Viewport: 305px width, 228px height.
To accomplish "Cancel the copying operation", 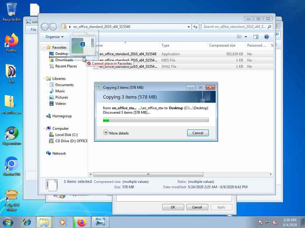I will click(198, 133).
